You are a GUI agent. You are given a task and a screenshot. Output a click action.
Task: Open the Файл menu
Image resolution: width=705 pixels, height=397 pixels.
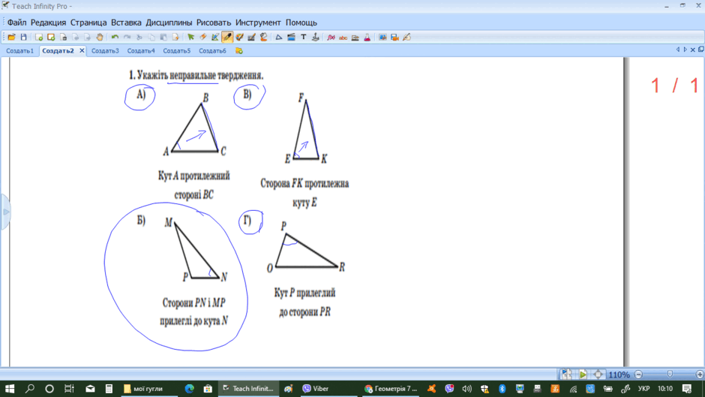point(16,23)
